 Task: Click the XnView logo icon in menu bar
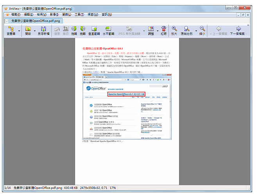tap(7, 14)
